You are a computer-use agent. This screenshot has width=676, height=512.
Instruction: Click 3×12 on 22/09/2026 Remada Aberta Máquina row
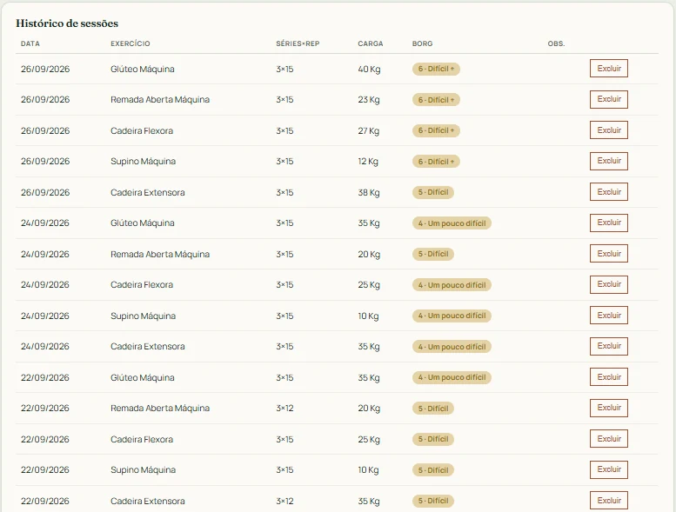coord(284,409)
